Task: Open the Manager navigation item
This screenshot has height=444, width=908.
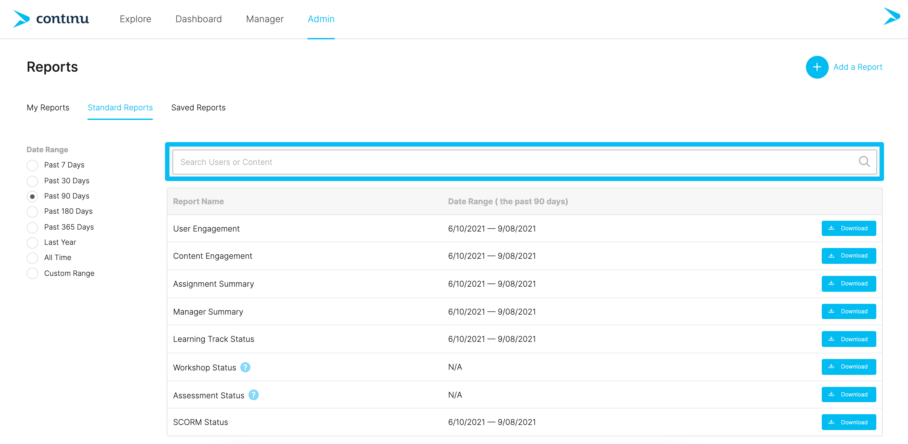Action: [265, 19]
